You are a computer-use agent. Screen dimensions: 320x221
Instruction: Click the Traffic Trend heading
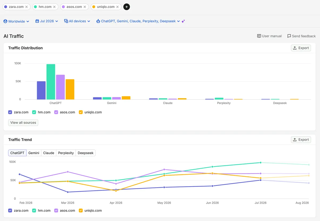(x=20, y=140)
